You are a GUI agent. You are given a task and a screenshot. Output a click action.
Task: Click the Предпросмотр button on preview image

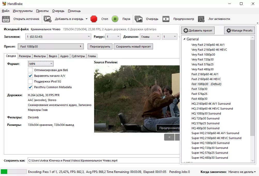tap(168, 128)
